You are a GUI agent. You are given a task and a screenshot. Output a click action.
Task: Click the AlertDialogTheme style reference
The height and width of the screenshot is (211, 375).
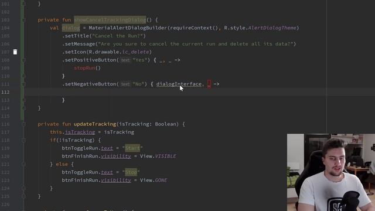(x=272, y=28)
